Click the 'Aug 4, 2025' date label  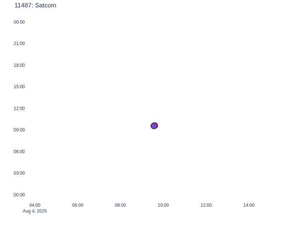coord(35,211)
